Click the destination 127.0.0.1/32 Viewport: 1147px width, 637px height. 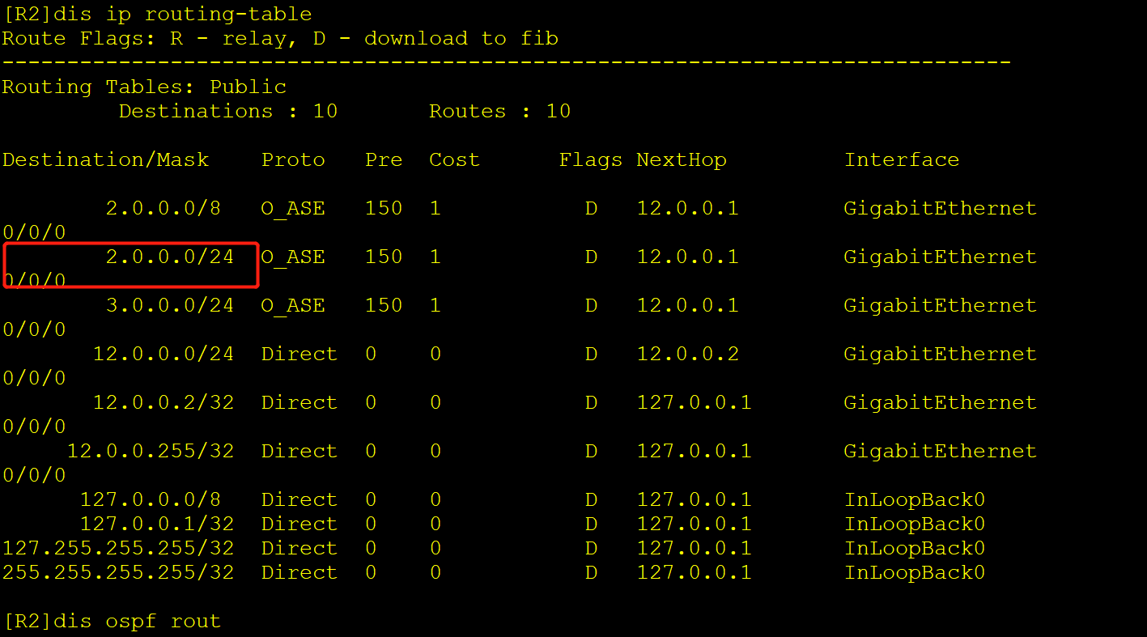tap(156, 524)
